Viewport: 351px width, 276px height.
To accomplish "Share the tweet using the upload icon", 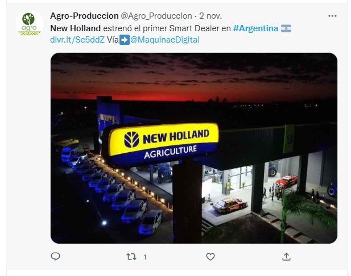I will point(286,257).
